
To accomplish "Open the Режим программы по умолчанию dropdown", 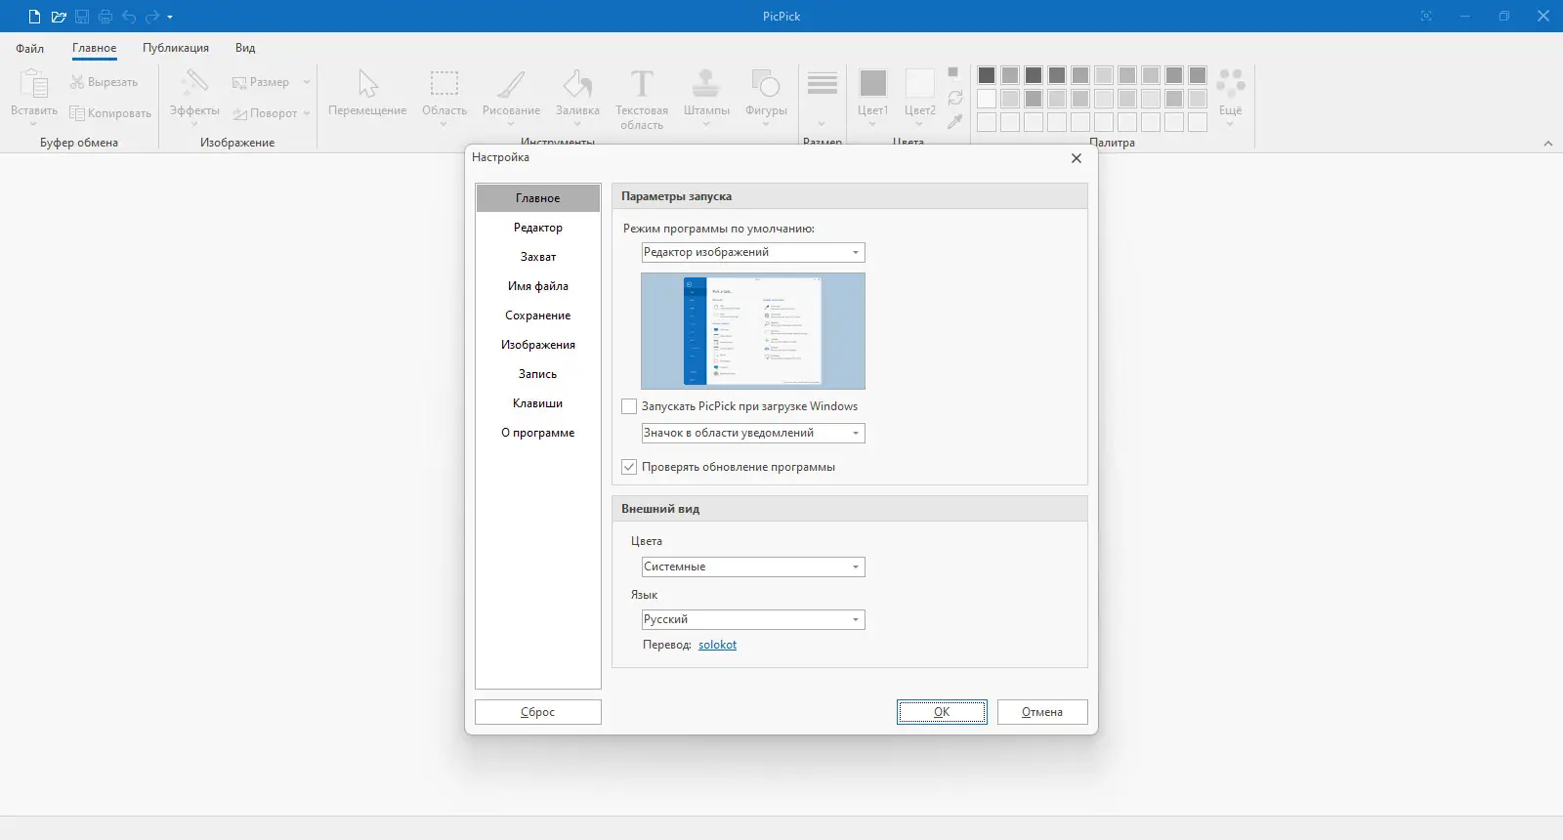I will 753,252.
